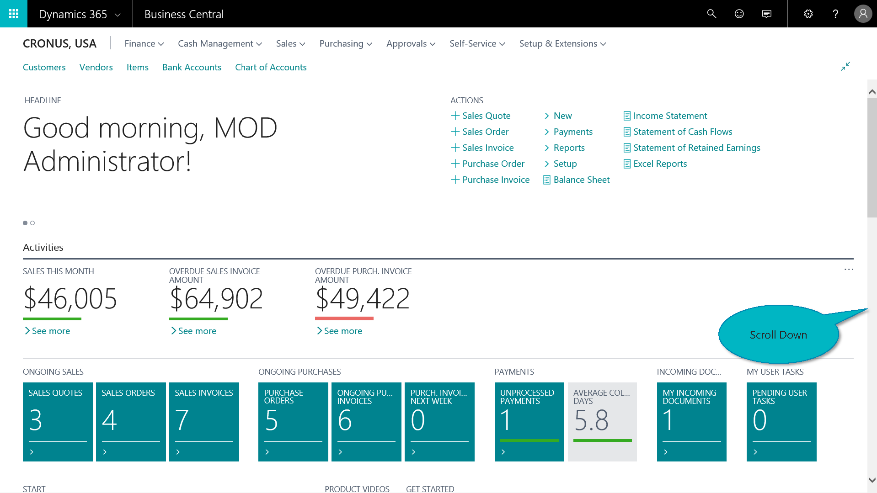Switch to the second headline dot
877x493 pixels.
coord(32,223)
